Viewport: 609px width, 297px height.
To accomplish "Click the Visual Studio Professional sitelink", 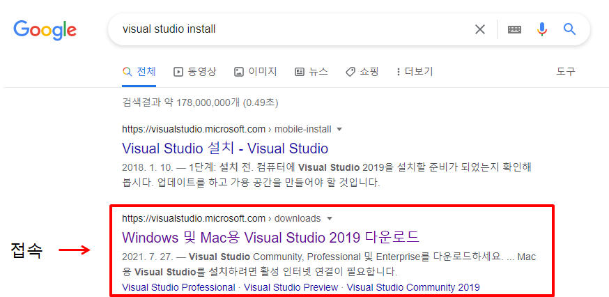I will (x=178, y=288).
